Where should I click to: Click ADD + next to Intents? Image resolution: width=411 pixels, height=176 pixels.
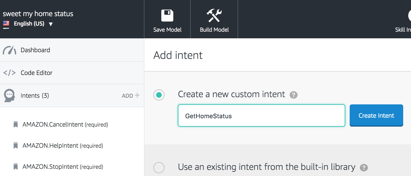click(131, 95)
